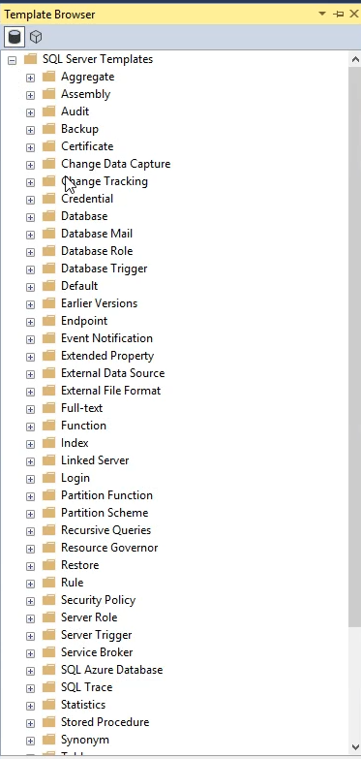This screenshot has width=361, height=759.
Task: Select the SQL Server templates database icon
Action: point(15,36)
